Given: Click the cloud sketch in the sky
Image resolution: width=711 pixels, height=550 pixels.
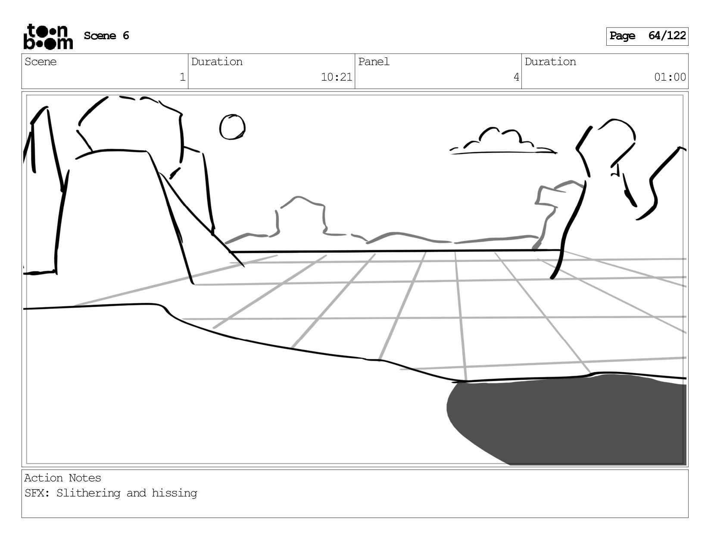Looking at the screenshot, I should (503, 141).
